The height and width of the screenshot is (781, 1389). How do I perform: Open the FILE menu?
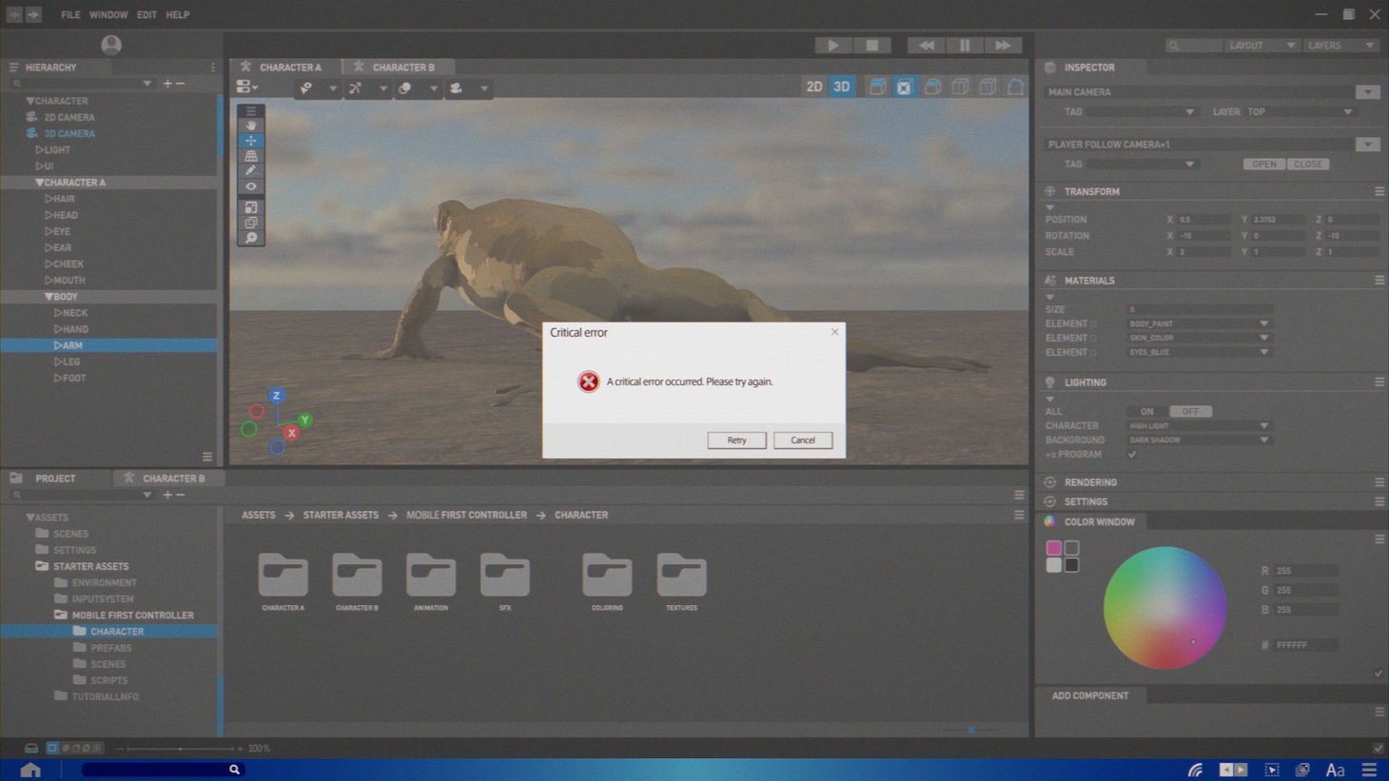coord(70,15)
